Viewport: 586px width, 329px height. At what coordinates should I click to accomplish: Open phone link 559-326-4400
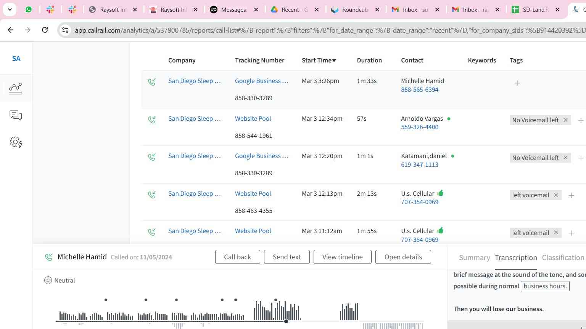(x=420, y=127)
